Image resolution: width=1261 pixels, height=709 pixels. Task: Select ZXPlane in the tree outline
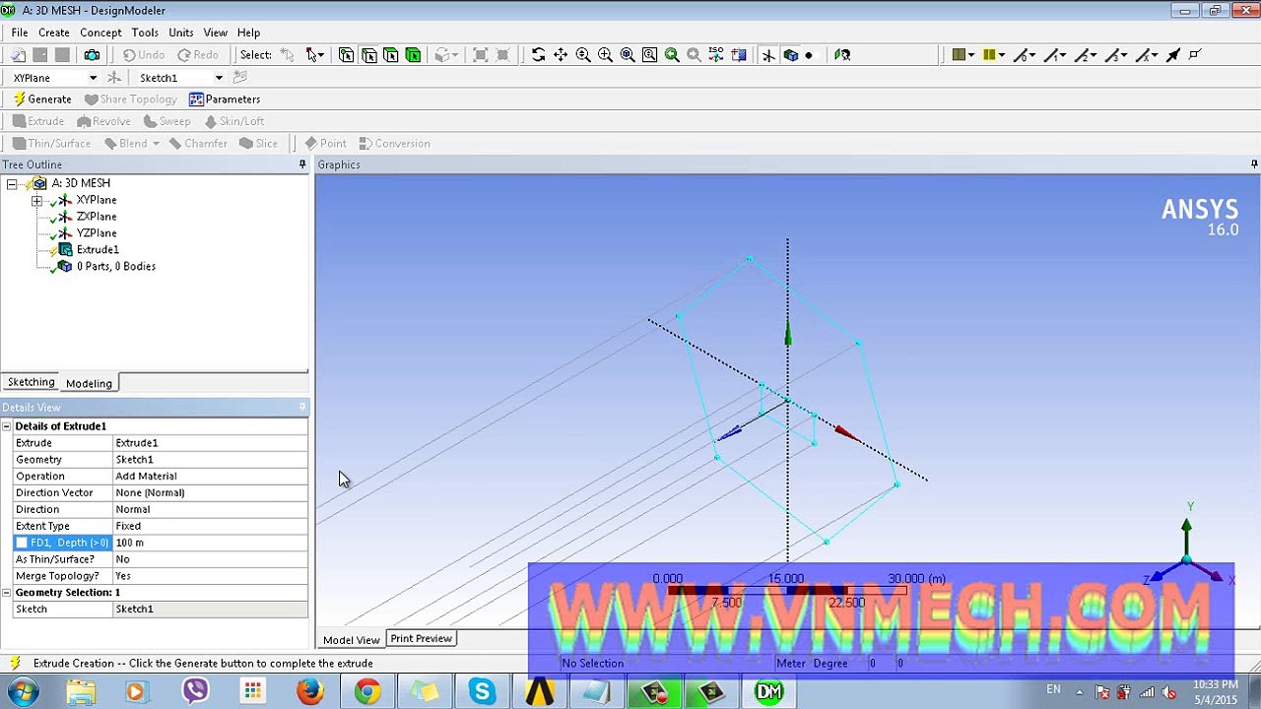[97, 217]
